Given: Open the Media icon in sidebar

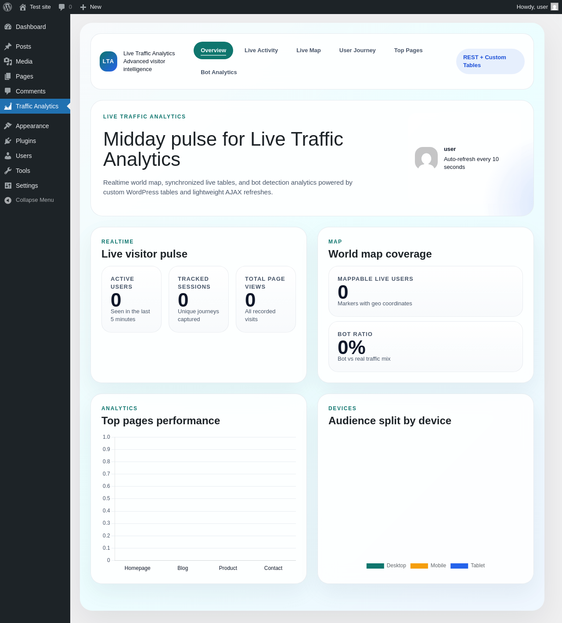Looking at the screenshot, I should (8, 61).
